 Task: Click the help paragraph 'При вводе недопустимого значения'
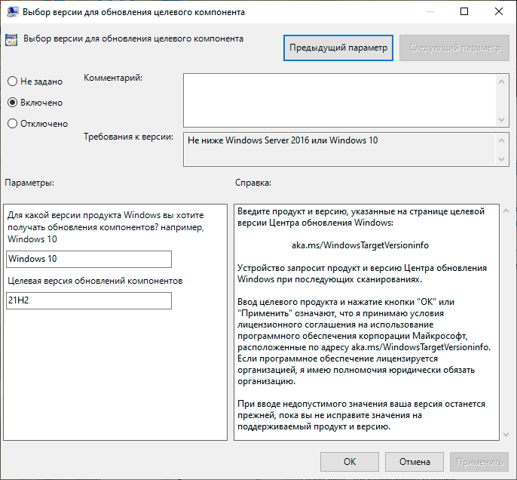pyautogui.click(x=362, y=415)
